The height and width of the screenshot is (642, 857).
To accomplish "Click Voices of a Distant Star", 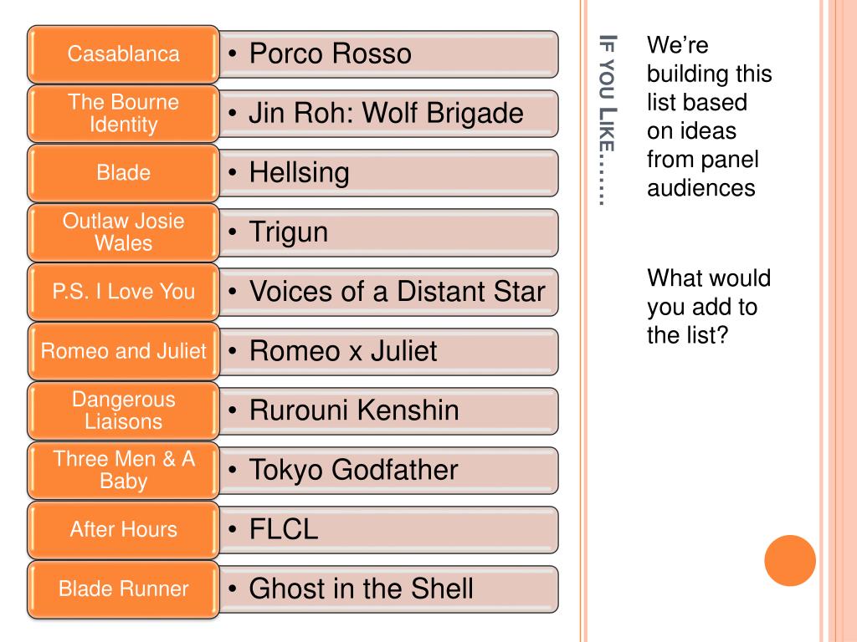I will [388, 292].
